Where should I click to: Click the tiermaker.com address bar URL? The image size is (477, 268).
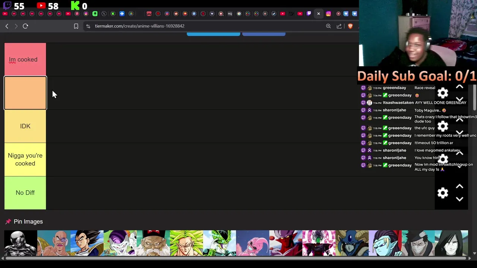click(140, 26)
